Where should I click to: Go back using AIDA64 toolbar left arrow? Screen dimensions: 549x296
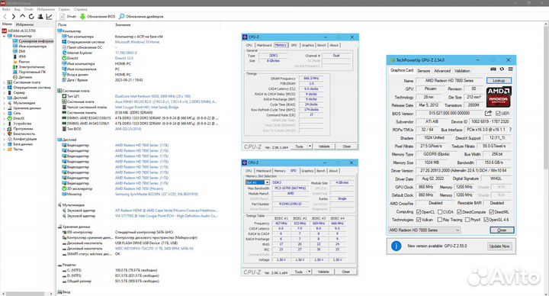pos(5,17)
